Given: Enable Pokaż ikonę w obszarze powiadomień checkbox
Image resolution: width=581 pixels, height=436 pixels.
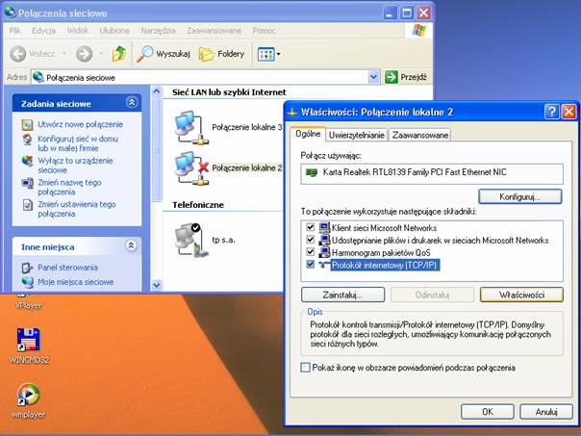Looking at the screenshot, I should (305, 368).
